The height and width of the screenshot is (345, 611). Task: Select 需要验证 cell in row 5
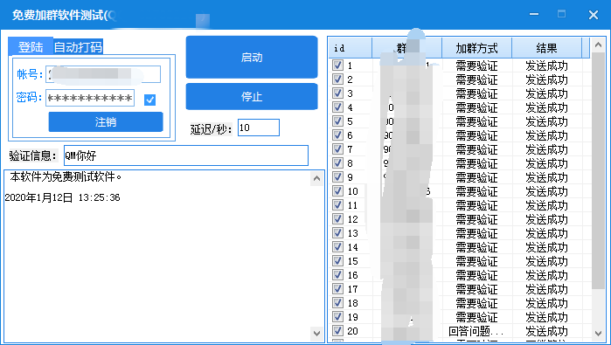coord(476,121)
